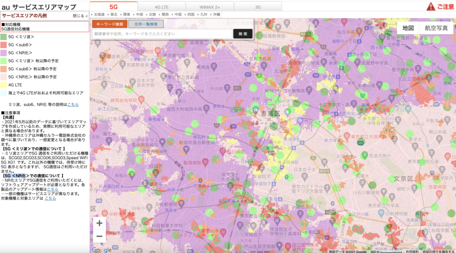
Task: Zoom in with the plus button
Action: click(x=99, y=223)
